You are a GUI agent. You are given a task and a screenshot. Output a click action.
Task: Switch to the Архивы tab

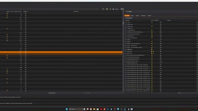click(132, 16)
